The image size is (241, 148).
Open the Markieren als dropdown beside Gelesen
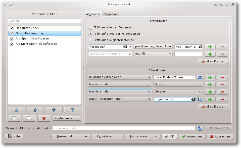click(x=120, y=92)
